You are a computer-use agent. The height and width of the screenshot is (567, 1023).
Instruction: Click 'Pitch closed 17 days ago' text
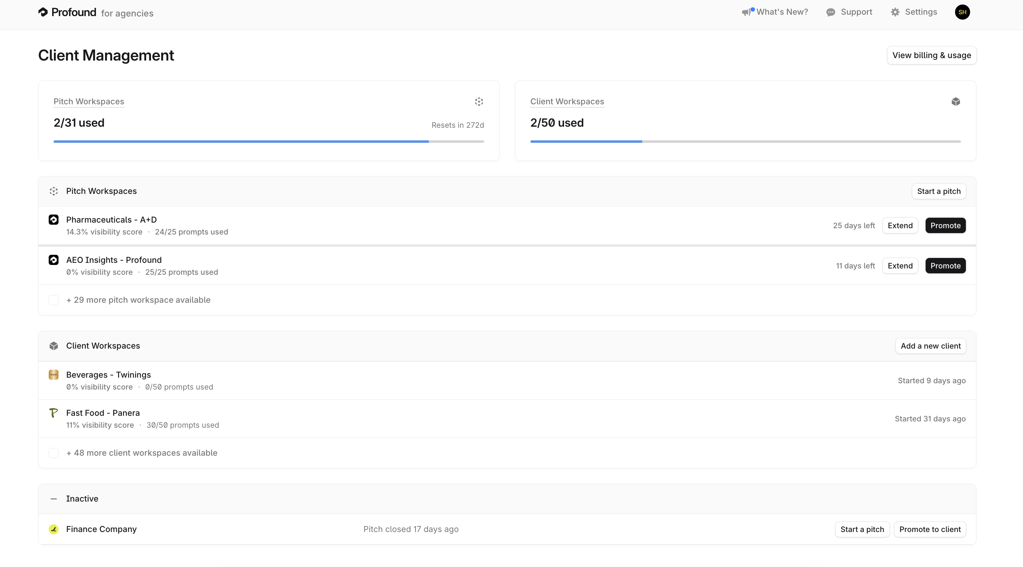tap(411, 529)
